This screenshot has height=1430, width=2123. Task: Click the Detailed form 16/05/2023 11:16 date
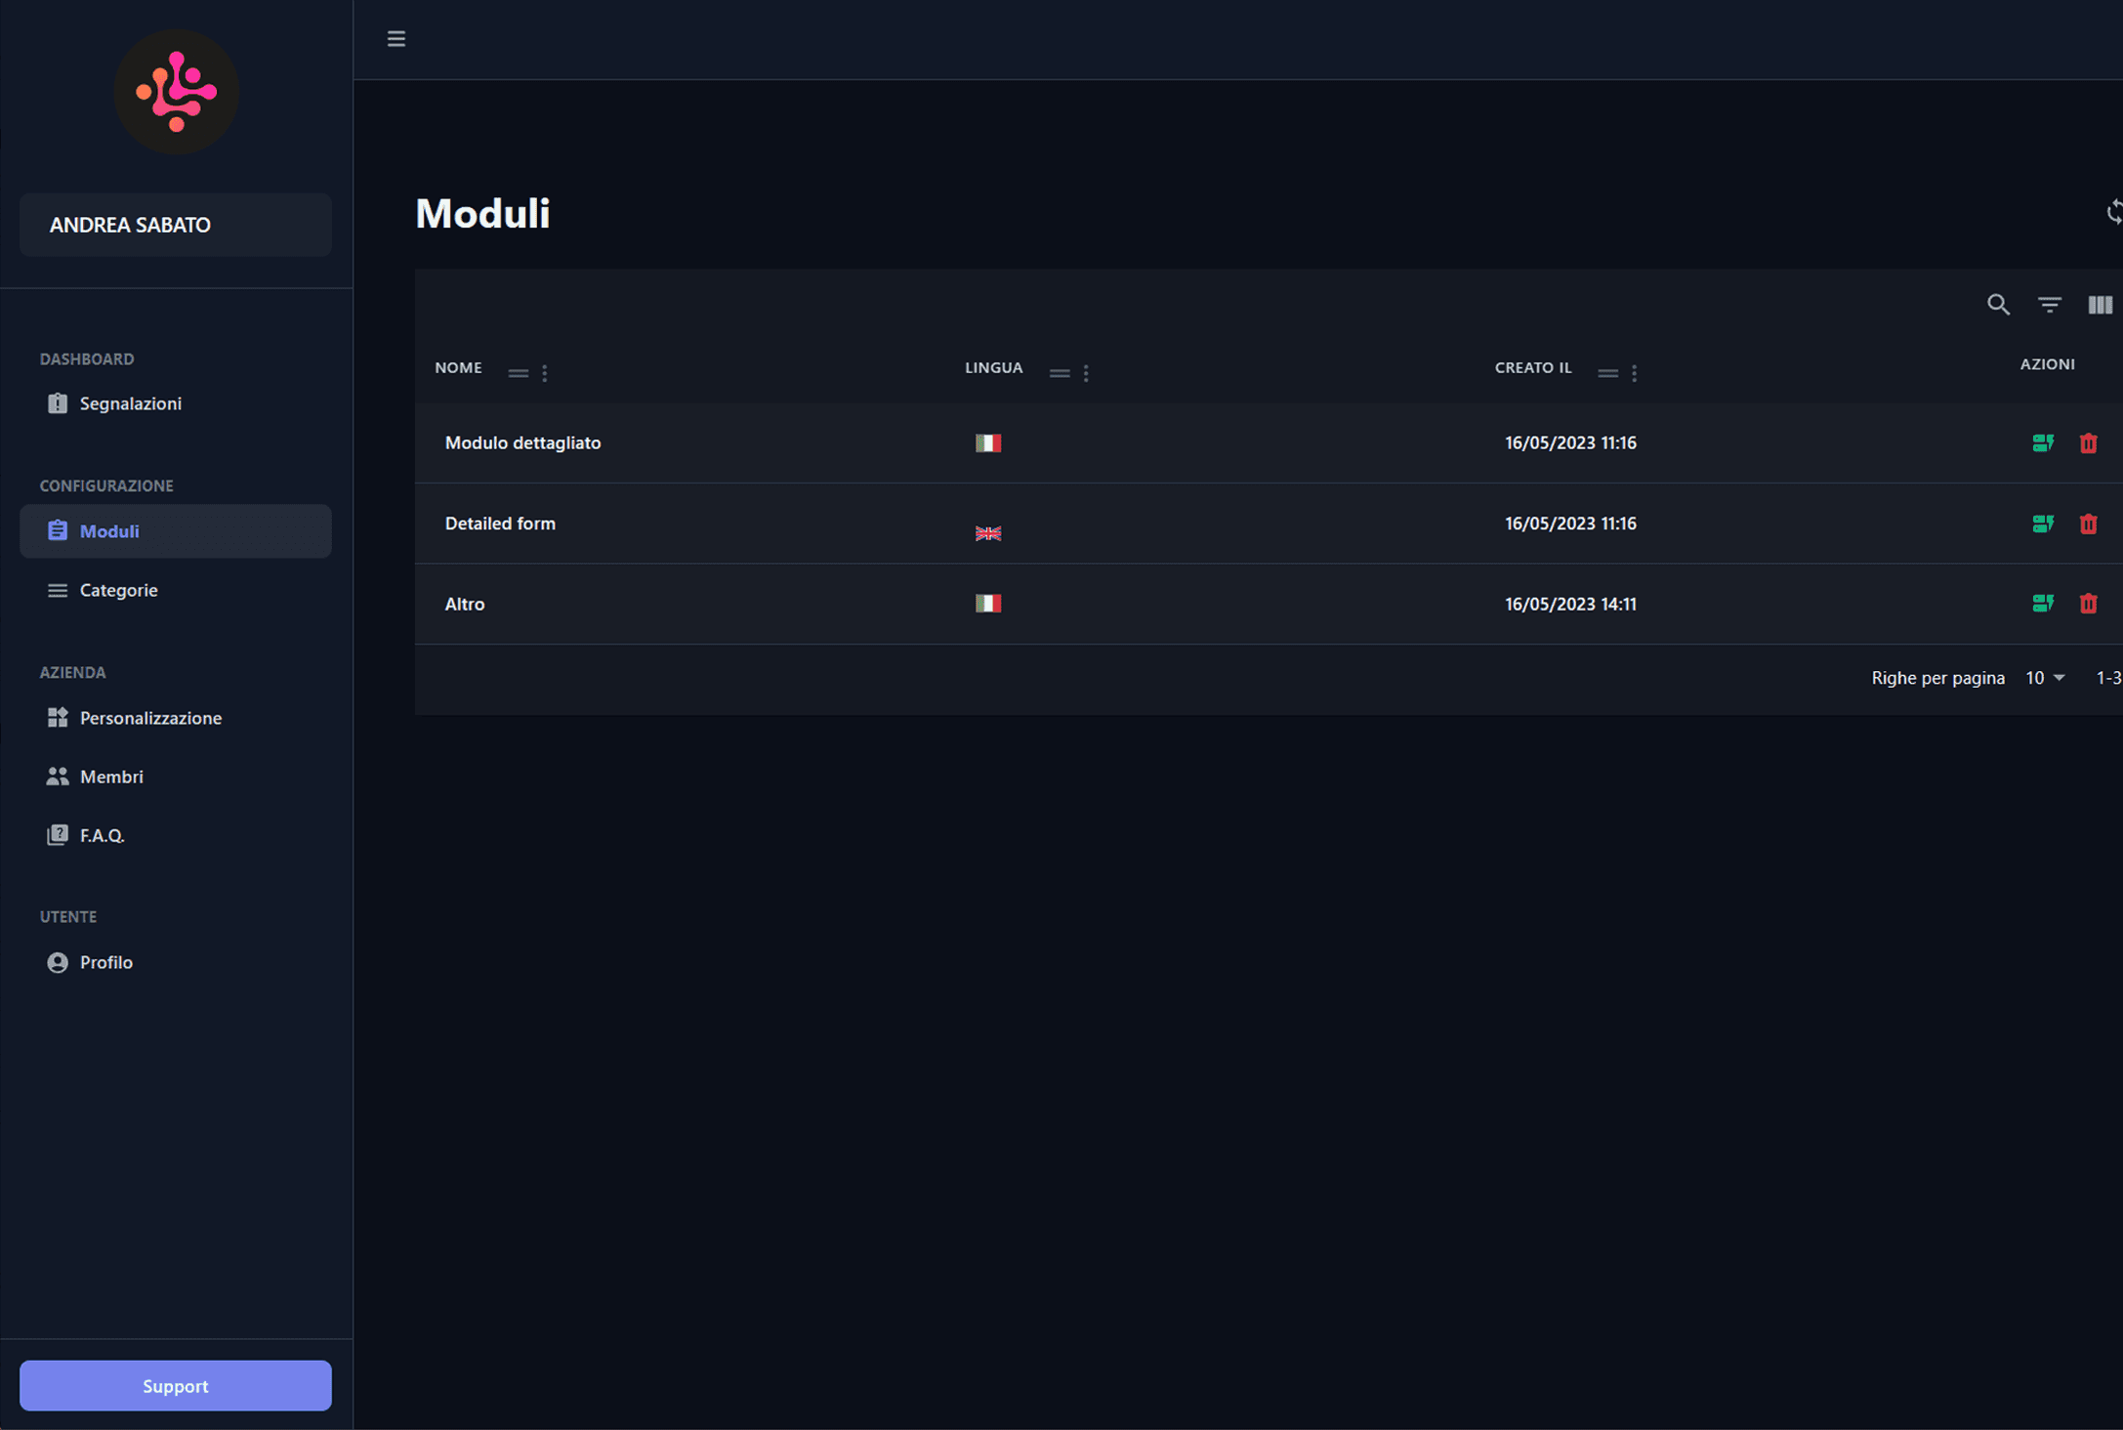[1570, 524]
